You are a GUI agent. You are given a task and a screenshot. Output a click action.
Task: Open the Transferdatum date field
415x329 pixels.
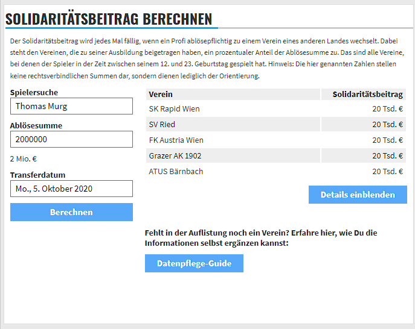point(71,189)
